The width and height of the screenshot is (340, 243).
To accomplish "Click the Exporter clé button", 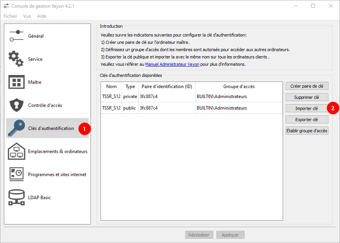I will tap(307, 120).
